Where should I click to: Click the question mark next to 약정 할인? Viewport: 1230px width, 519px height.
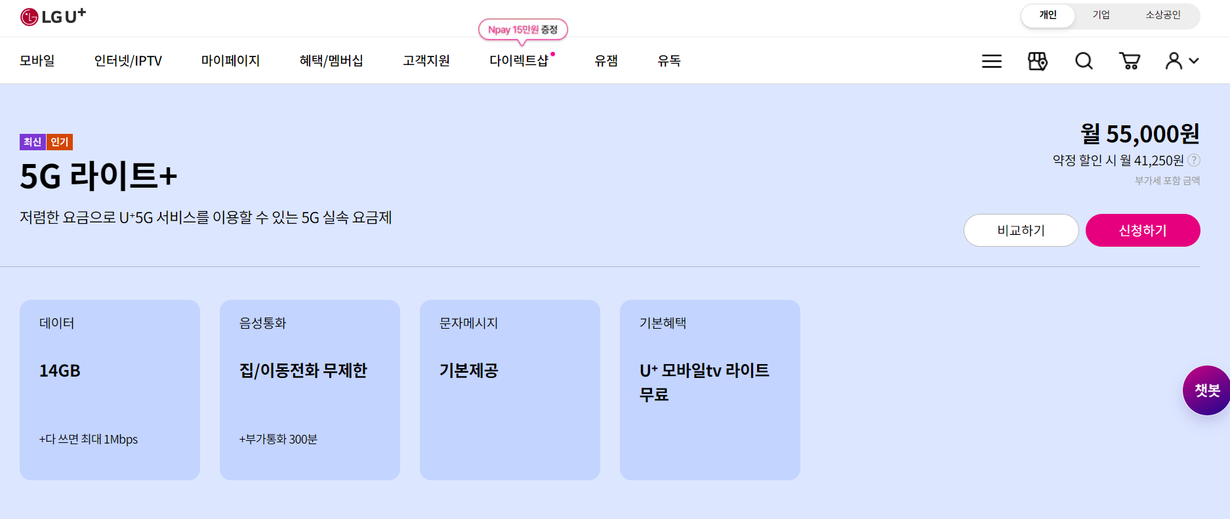coord(1195,160)
